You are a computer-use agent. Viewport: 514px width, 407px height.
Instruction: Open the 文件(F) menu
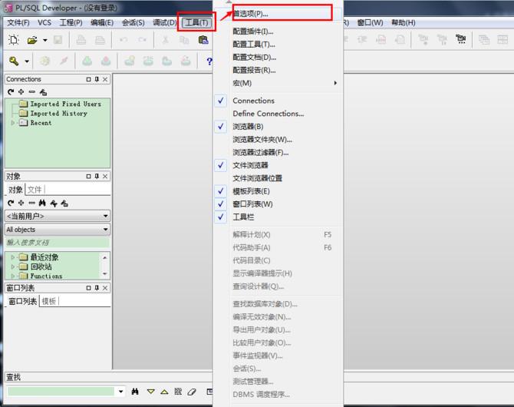point(18,23)
